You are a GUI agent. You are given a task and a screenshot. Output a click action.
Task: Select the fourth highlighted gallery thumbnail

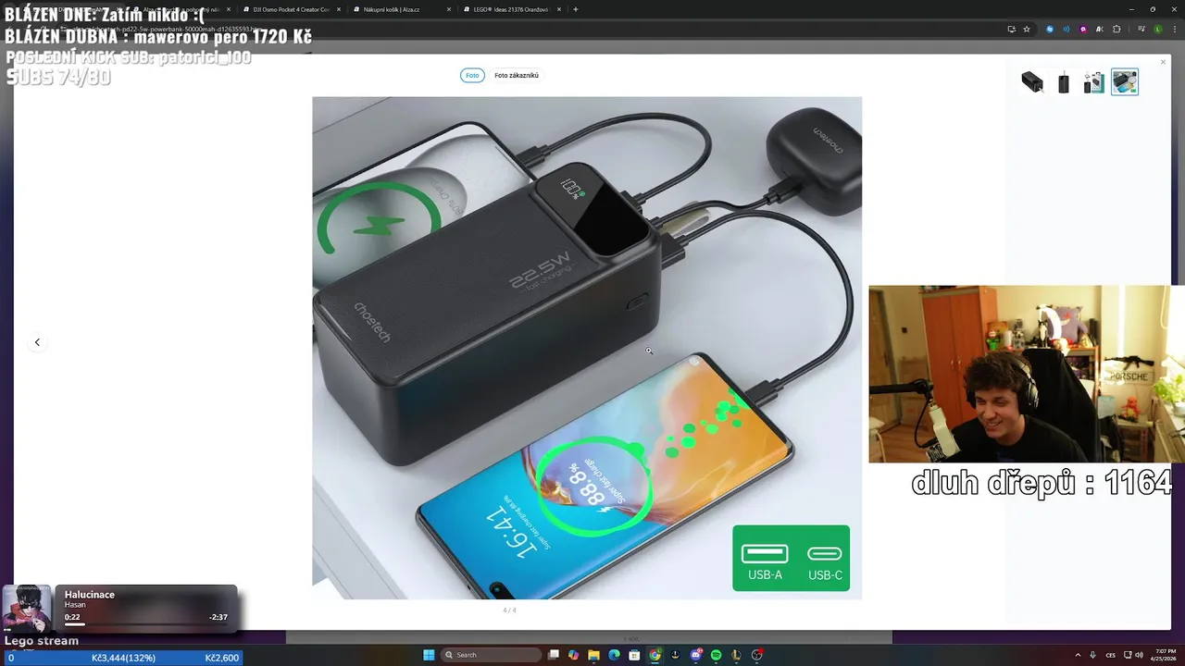click(1125, 82)
